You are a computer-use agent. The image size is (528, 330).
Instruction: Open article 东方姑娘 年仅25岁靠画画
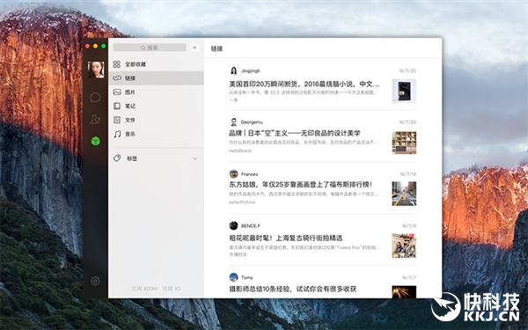301,185
